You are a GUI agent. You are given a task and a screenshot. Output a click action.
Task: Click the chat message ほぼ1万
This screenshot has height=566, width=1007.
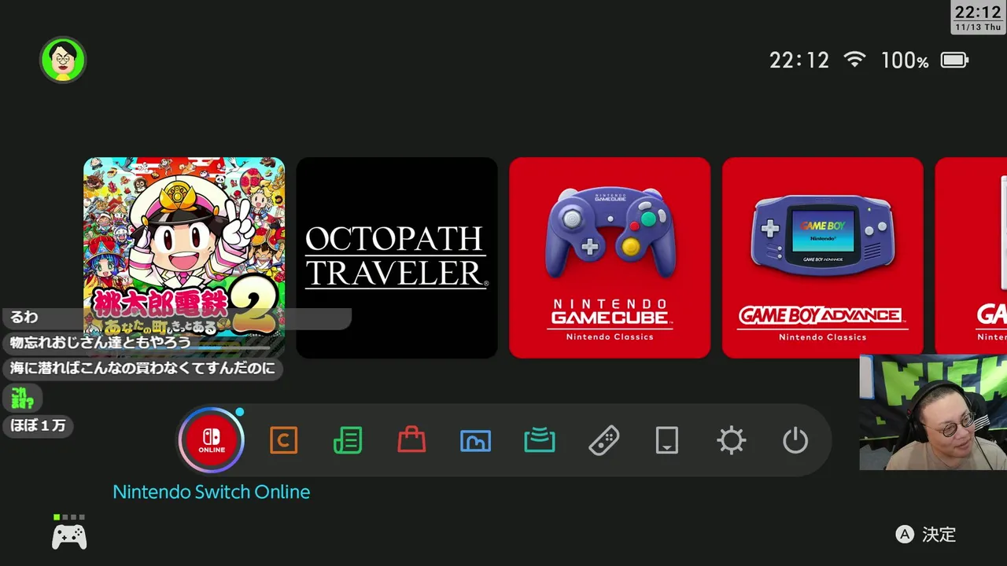point(38,426)
